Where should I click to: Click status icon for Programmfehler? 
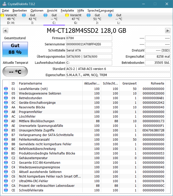click(x=6, y=112)
